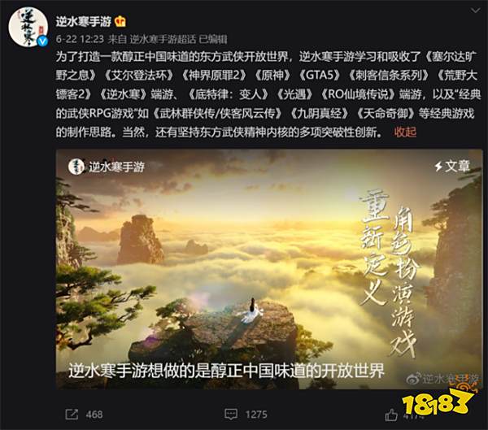Click the article title caption text
The height and width of the screenshot is (430, 488).
click(226, 371)
